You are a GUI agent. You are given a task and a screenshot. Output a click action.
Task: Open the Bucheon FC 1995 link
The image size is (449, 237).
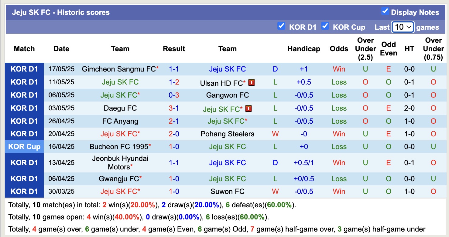click(x=118, y=147)
